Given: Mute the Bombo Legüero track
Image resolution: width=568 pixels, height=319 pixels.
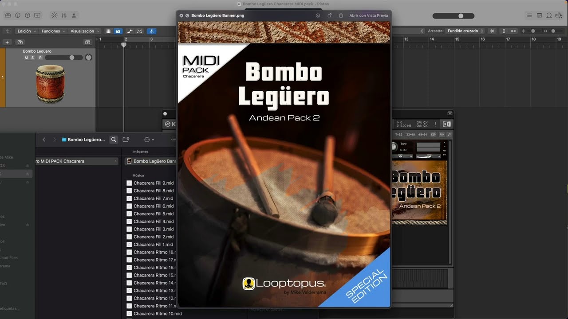Looking at the screenshot, I should point(26,58).
